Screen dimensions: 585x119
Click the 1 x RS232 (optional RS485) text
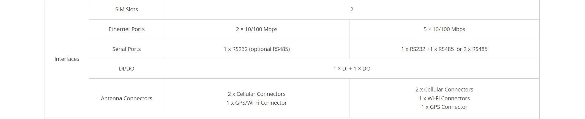click(256, 49)
